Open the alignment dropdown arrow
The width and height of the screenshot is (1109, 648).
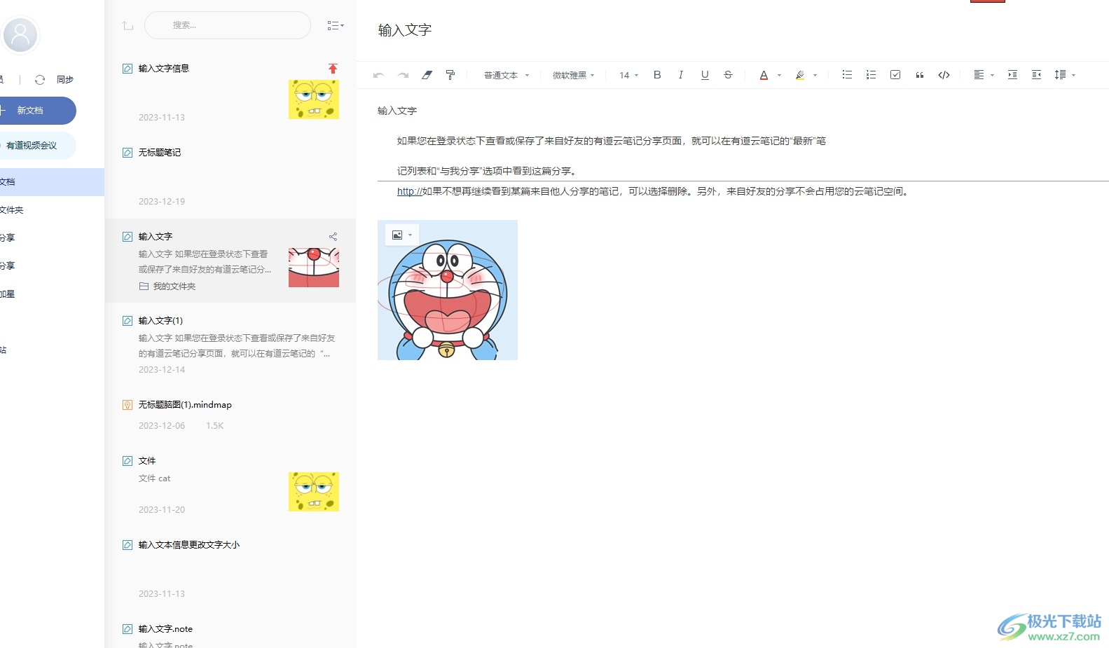pos(992,76)
